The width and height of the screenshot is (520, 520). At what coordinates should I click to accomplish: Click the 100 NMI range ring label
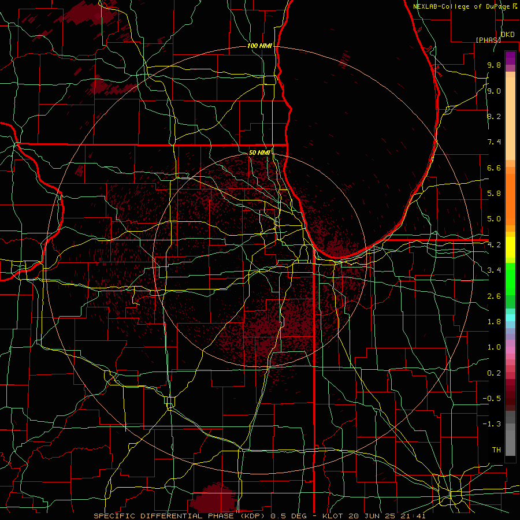click(259, 46)
